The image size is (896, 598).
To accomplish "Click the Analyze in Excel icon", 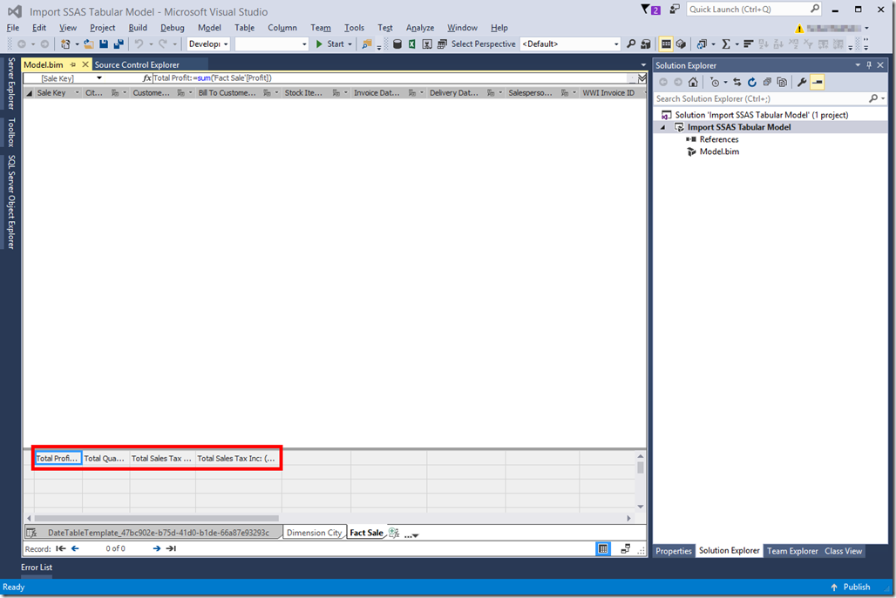I will (412, 44).
